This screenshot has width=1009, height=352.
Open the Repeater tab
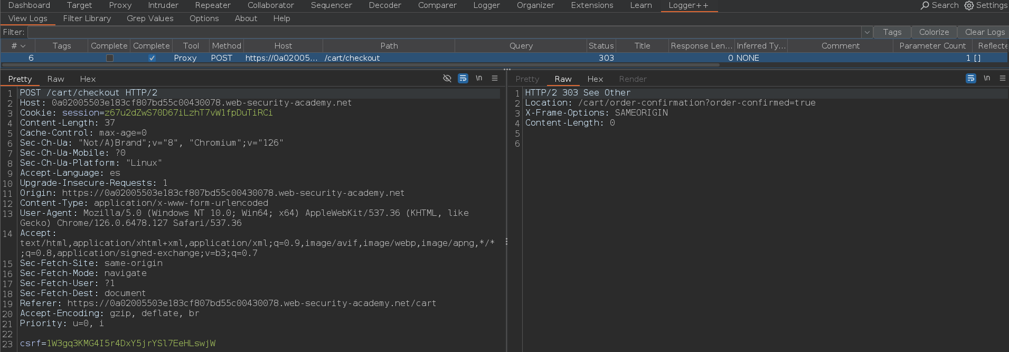click(213, 5)
